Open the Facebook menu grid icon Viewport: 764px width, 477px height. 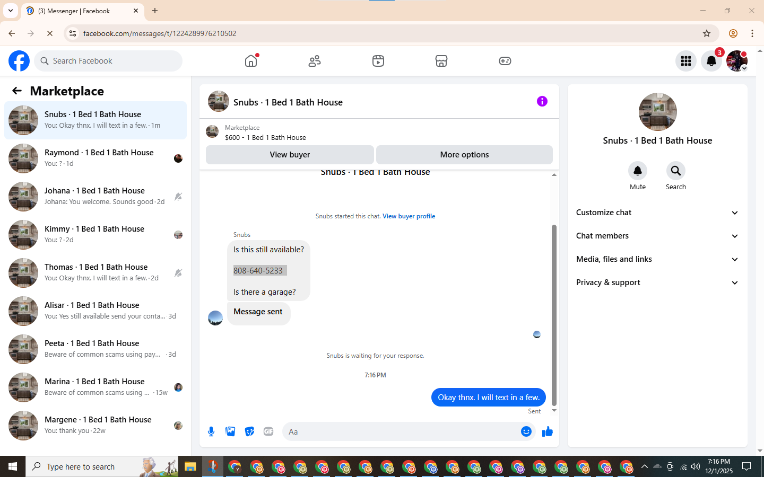(x=686, y=61)
